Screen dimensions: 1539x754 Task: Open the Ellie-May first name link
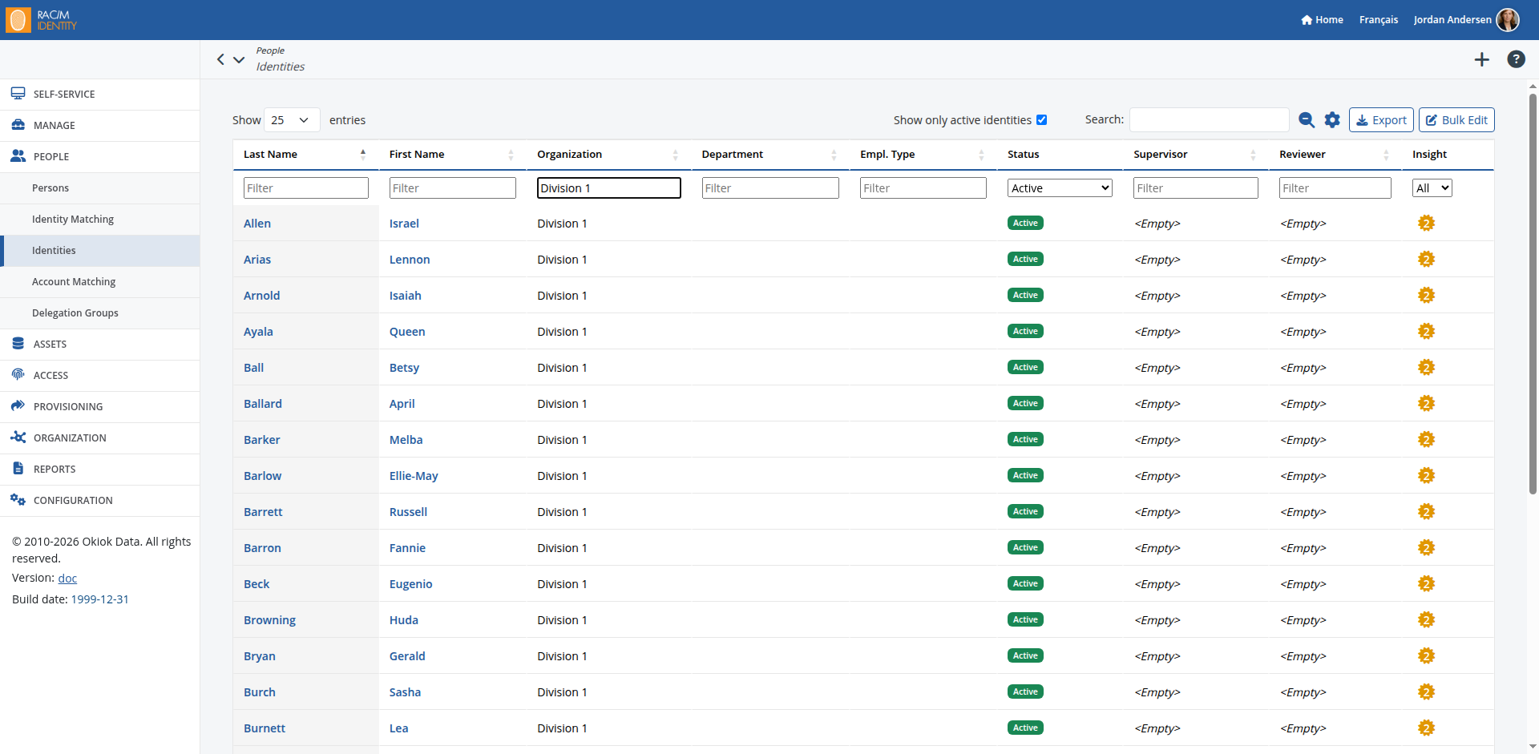(414, 476)
